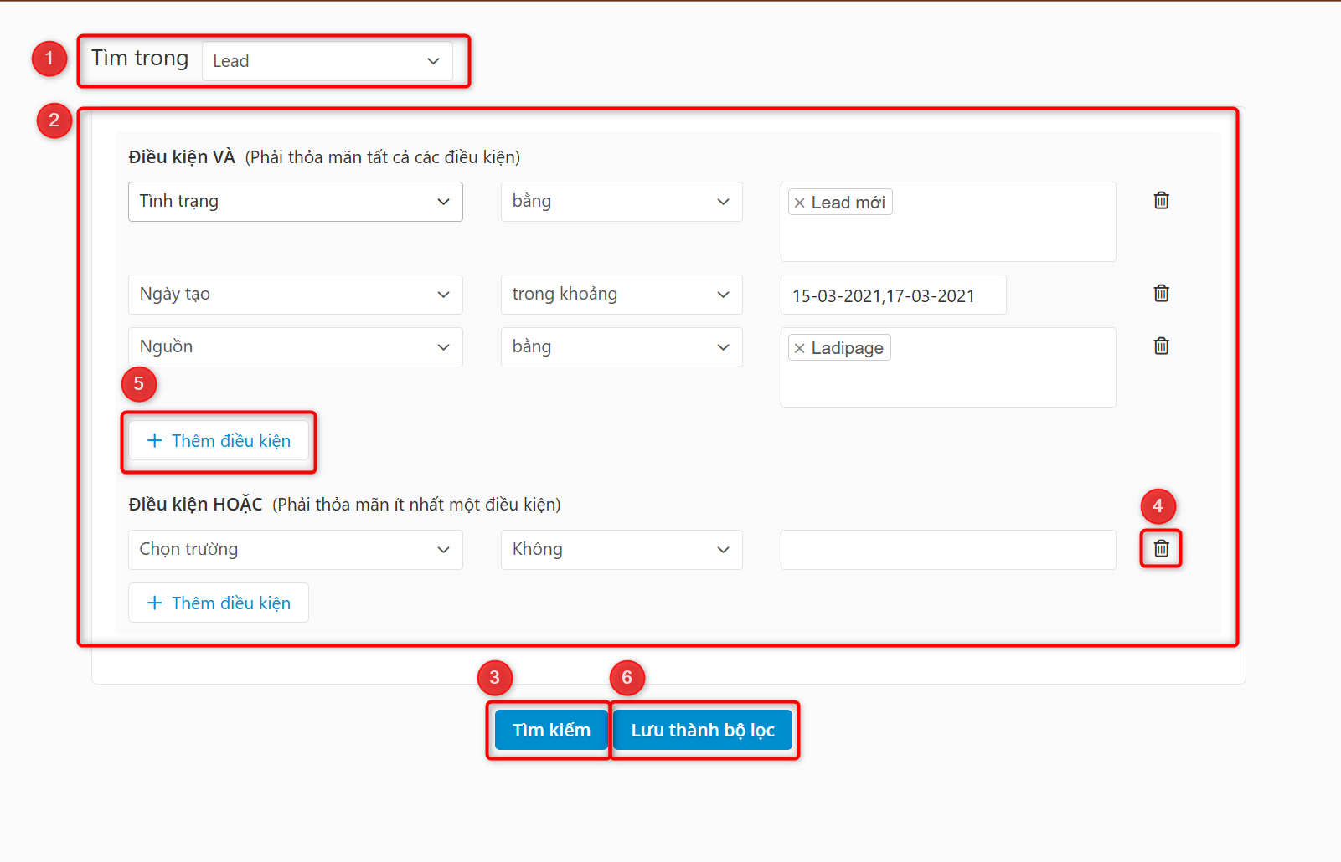Open the Tìm trong Lead dropdown
1341x862 pixels.
coord(327,61)
